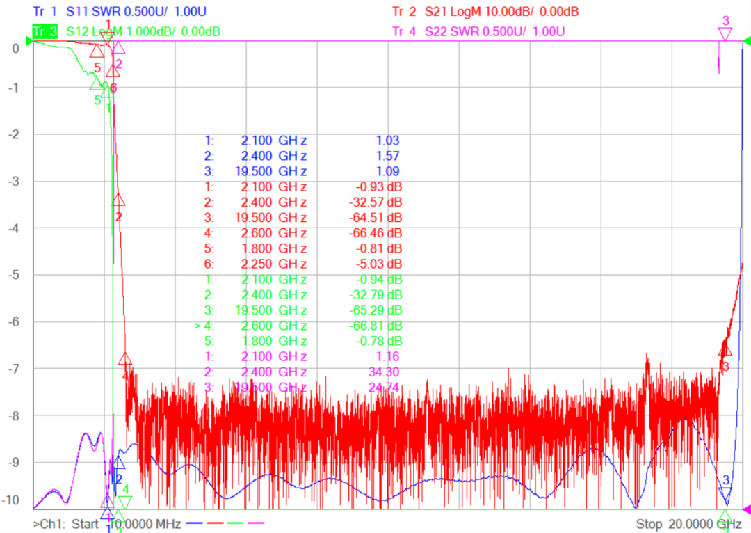751x533 pixels.
Task: Select trace label Tr 4 S22 SWR
Action: click(478, 31)
